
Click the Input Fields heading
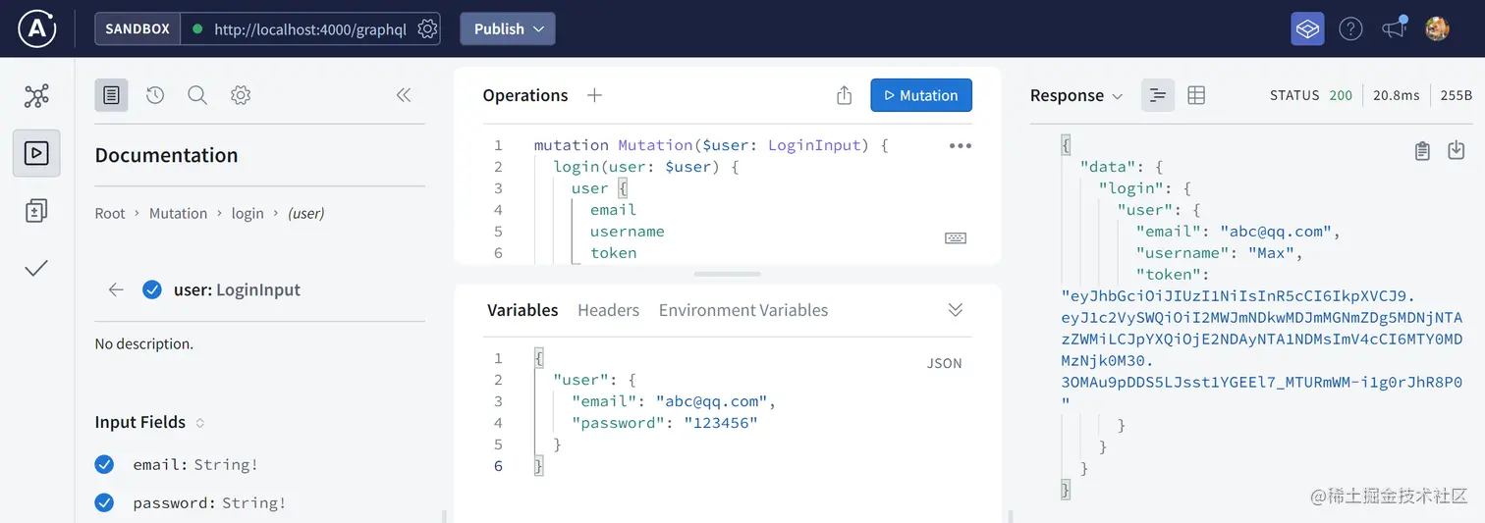click(140, 422)
